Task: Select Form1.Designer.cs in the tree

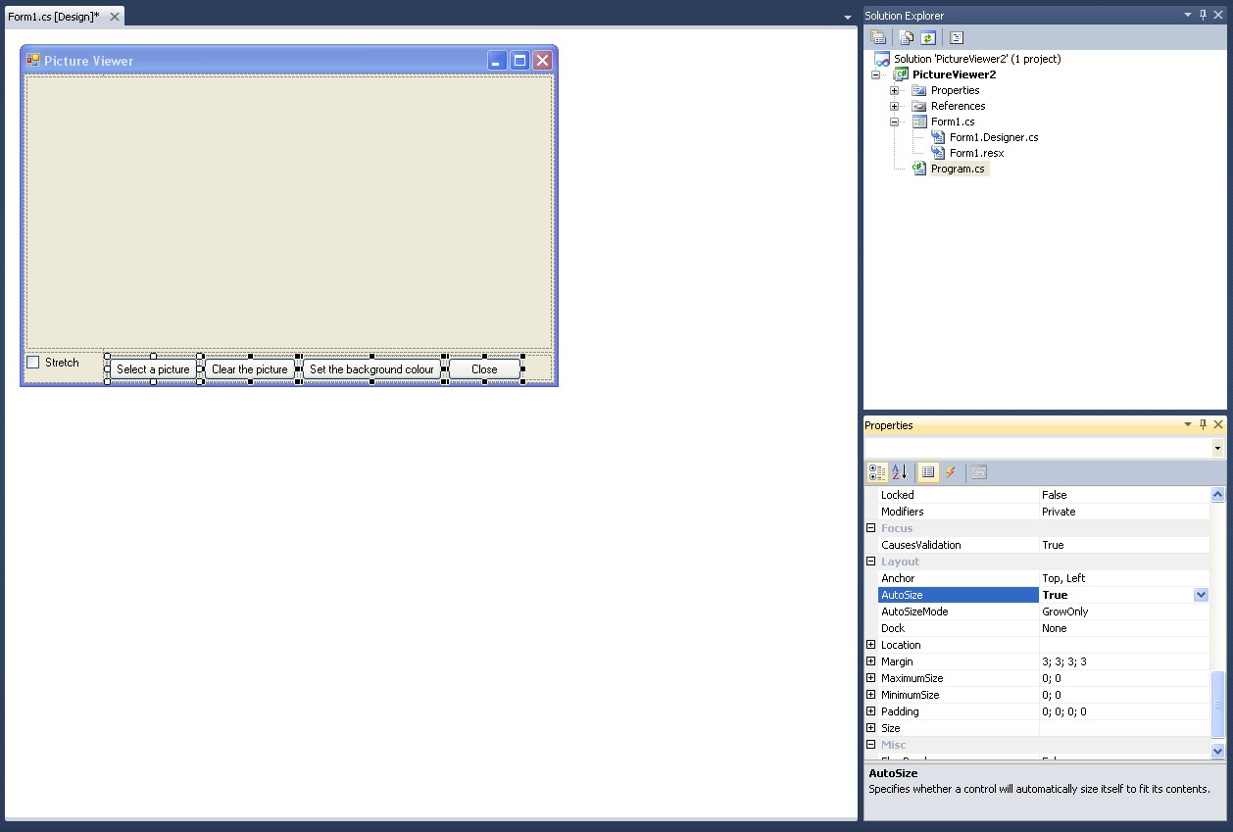Action: coord(994,137)
